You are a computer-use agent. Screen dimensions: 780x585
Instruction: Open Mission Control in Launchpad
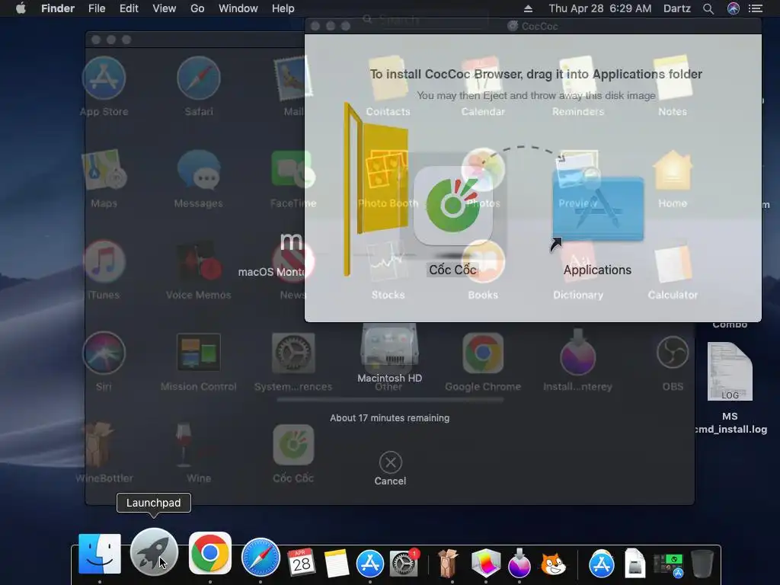pyautogui.click(x=199, y=352)
